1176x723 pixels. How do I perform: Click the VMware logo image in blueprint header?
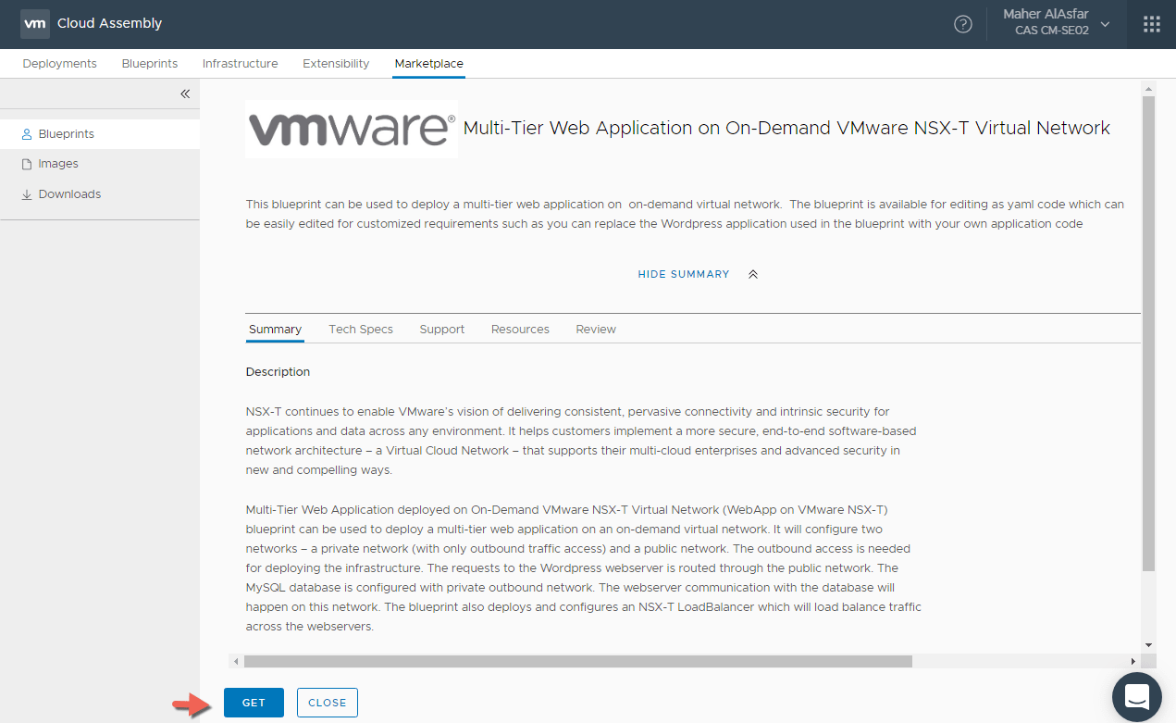tap(352, 129)
